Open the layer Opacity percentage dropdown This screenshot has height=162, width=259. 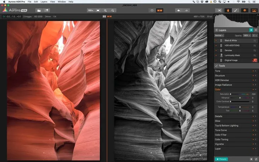point(248,35)
